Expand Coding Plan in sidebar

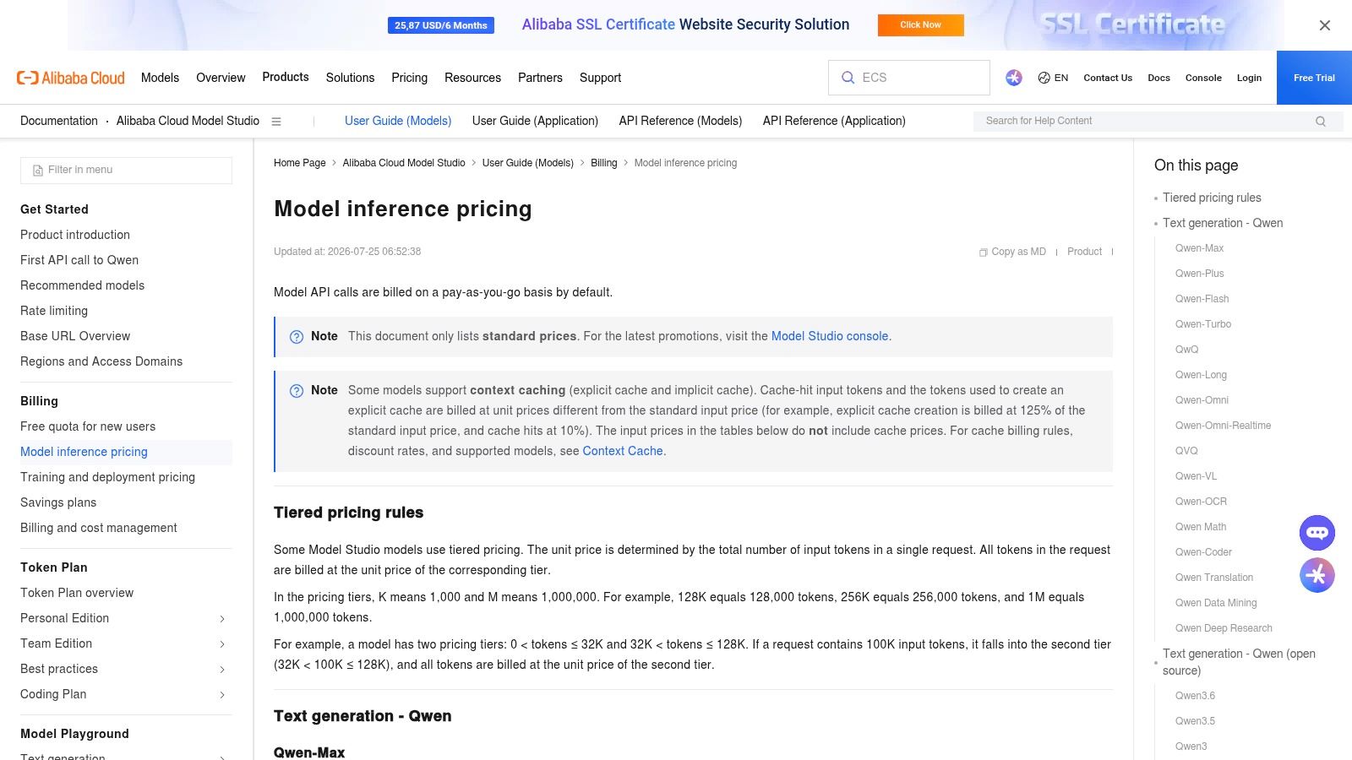[222, 695]
